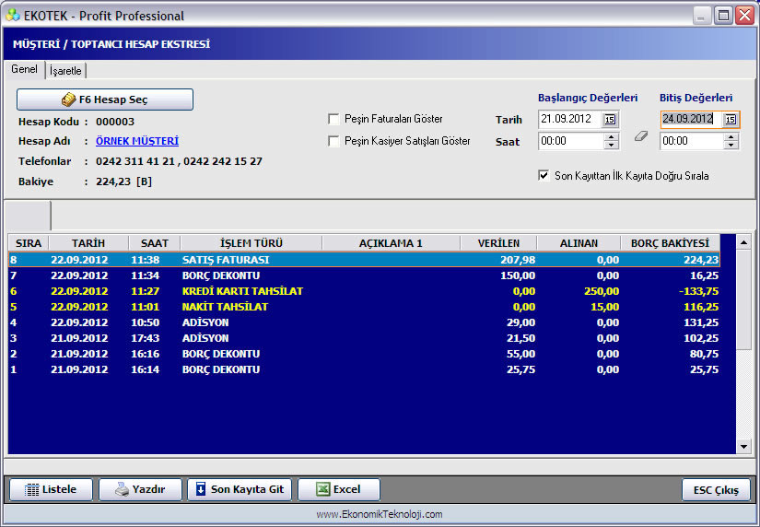Uncheck Son Kayıttan İlk Kayıta Doğru Sırala
Viewport: 760px width, 527px height.
pyautogui.click(x=544, y=175)
